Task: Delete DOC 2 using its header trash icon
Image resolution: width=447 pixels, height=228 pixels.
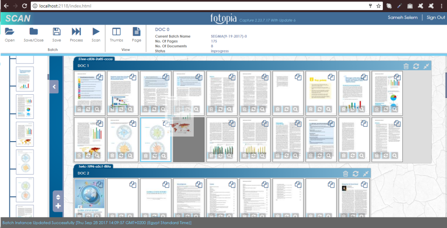Action: tap(345, 174)
